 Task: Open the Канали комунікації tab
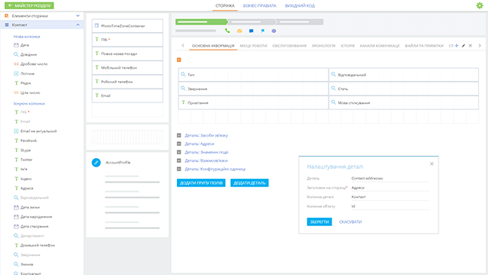click(x=380, y=46)
